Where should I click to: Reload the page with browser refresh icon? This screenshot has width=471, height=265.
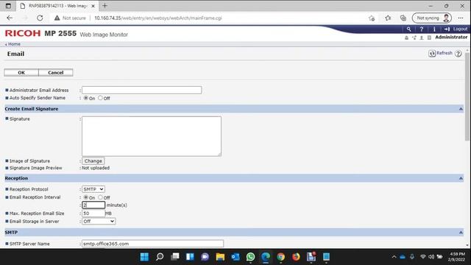[40, 18]
